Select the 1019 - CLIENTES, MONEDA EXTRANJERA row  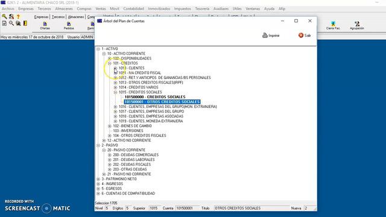click(151, 121)
